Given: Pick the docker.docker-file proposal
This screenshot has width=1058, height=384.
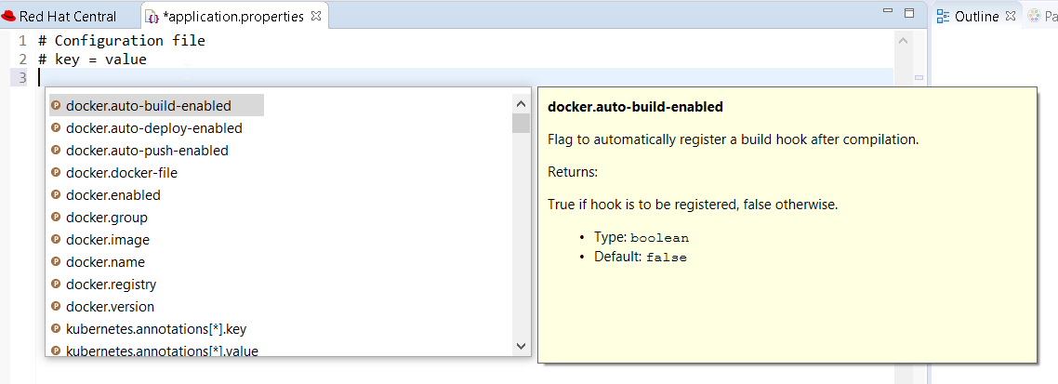Looking at the screenshot, I should [x=121, y=173].
